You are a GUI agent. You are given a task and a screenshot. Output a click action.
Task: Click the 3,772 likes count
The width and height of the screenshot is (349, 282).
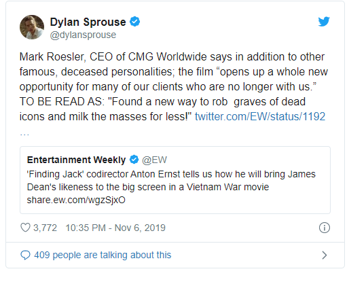pyautogui.click(x=45, y=228)
